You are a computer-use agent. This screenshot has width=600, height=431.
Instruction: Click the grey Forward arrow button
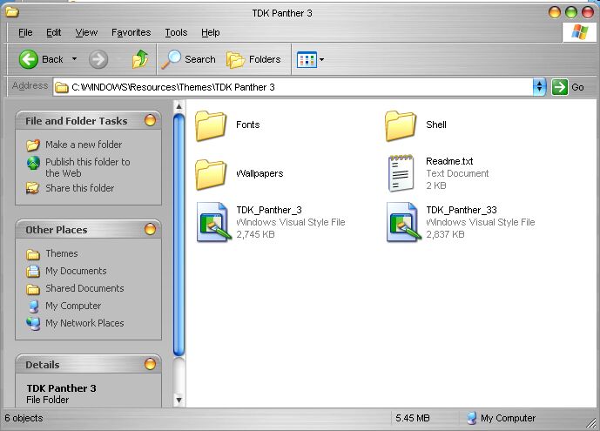coord(98,60)
